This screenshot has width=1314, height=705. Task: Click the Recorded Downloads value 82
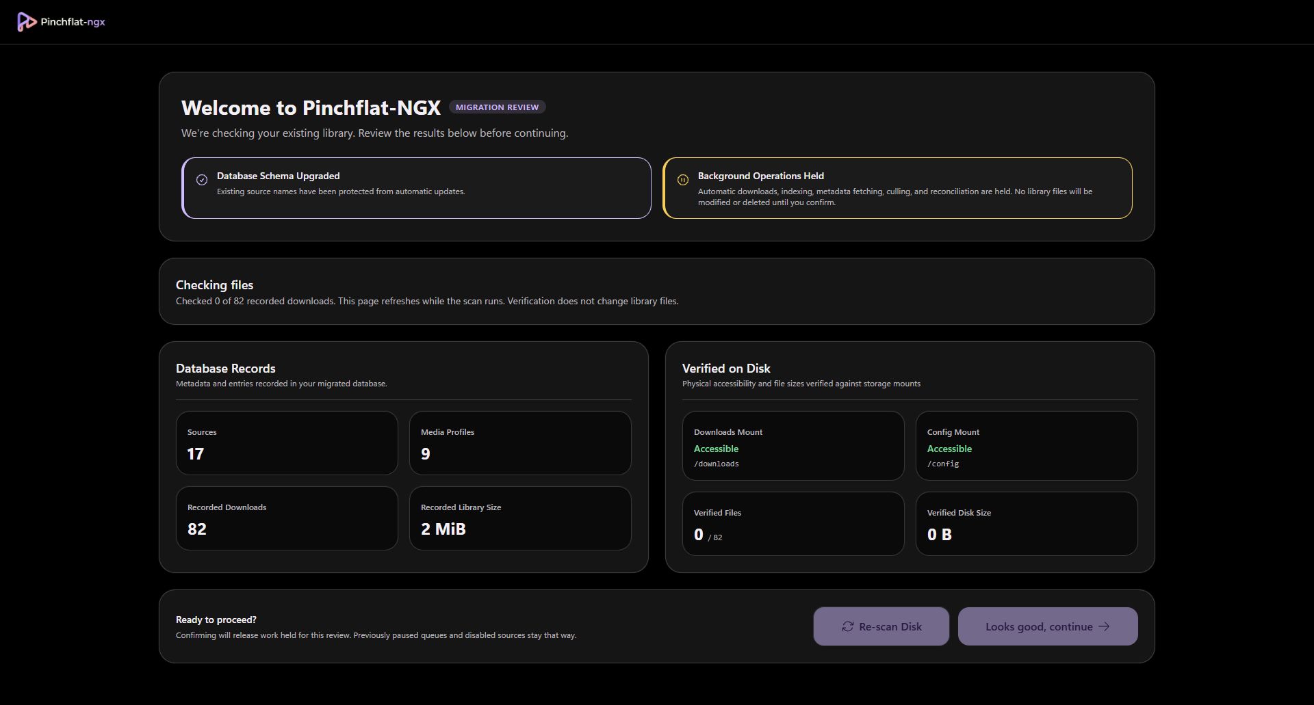point(197,529)
